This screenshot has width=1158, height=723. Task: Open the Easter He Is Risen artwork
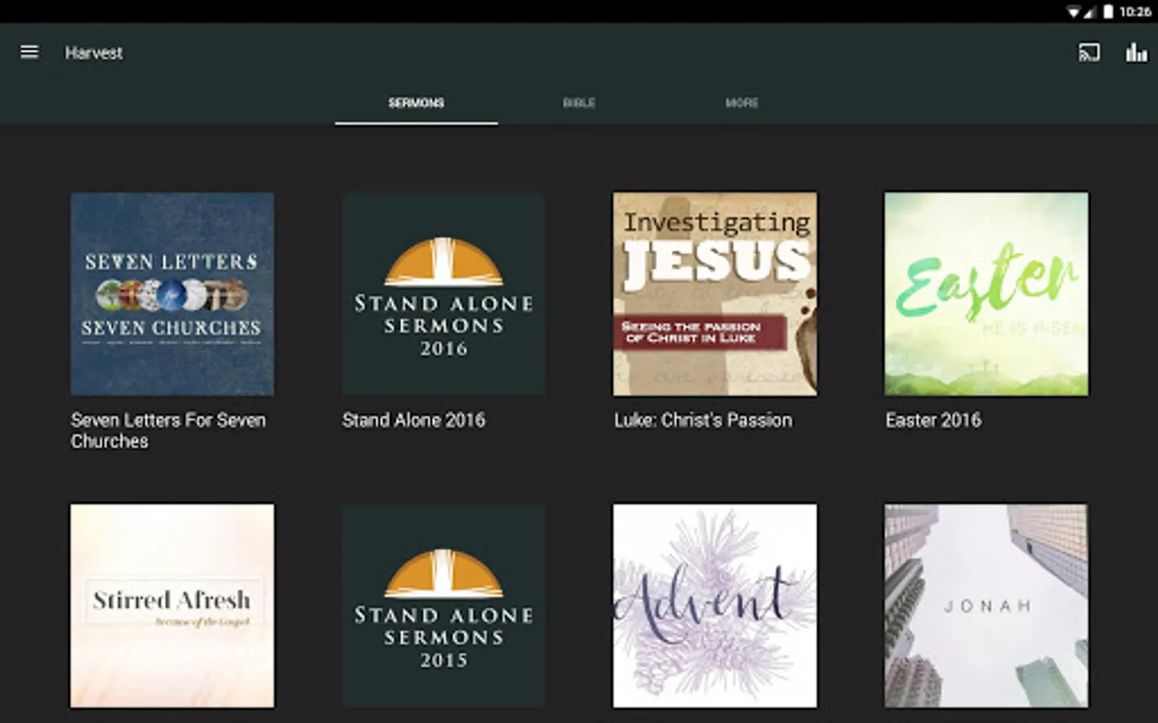[986, 294]
